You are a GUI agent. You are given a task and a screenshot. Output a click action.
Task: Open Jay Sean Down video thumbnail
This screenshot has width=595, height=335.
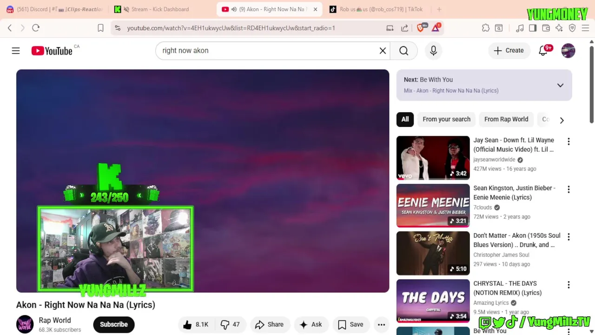(x=433, y=157)
